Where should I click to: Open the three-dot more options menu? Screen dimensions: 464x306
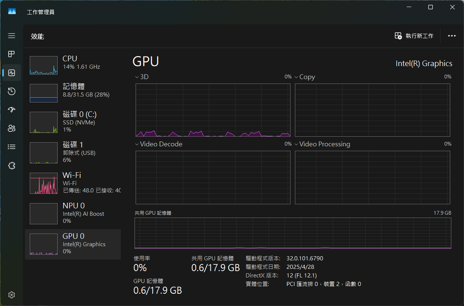452,36
